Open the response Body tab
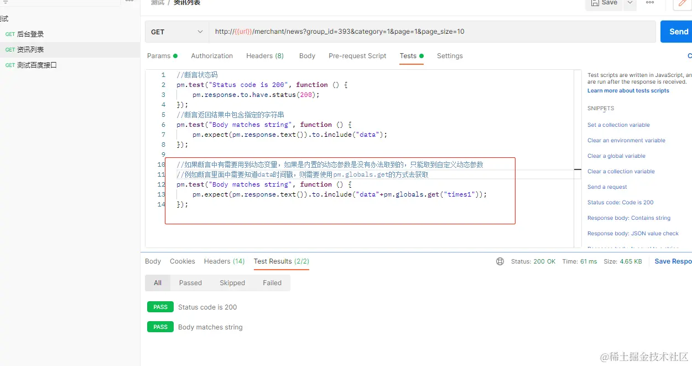 153,261
